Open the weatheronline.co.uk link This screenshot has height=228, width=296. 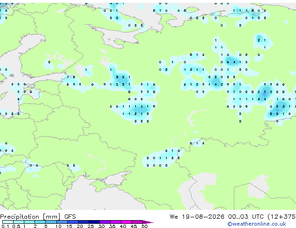point(257,224)
